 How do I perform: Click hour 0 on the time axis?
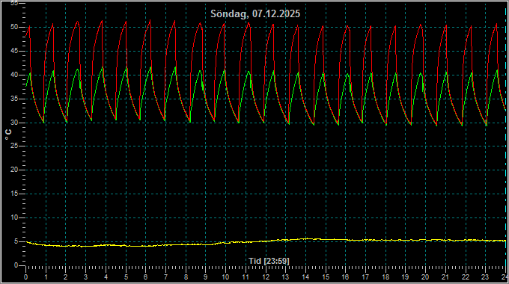[x=26, y=277]
